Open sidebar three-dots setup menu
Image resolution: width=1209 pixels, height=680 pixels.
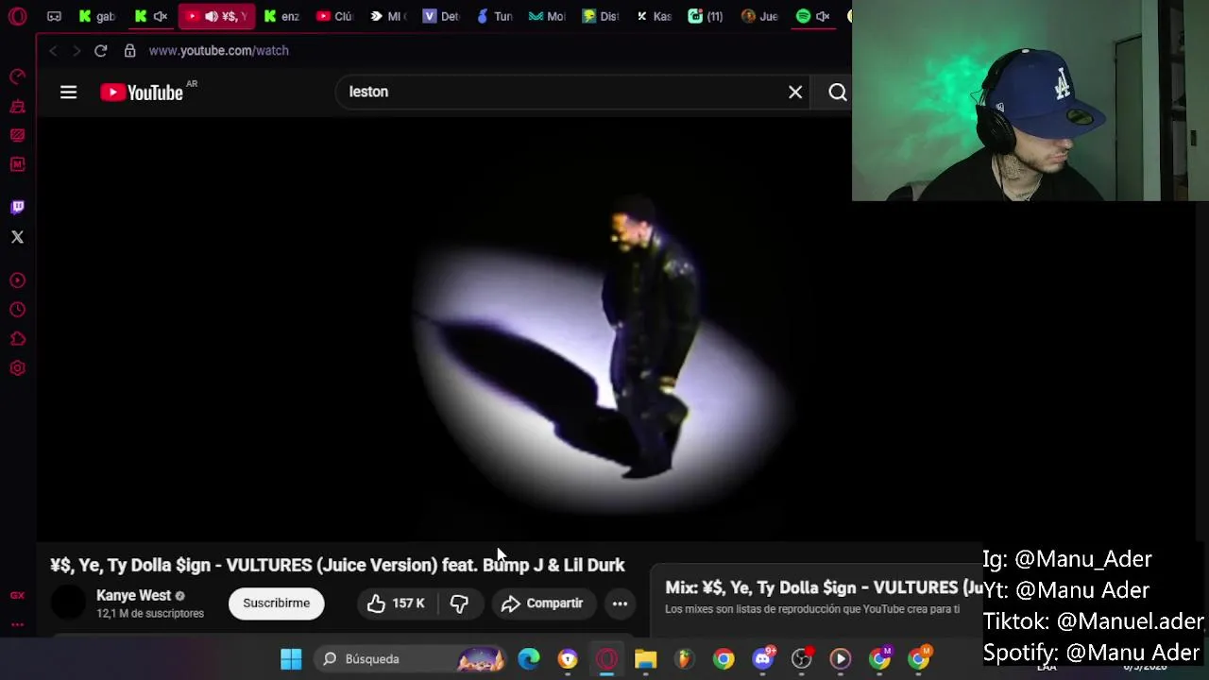click(17, 624)
